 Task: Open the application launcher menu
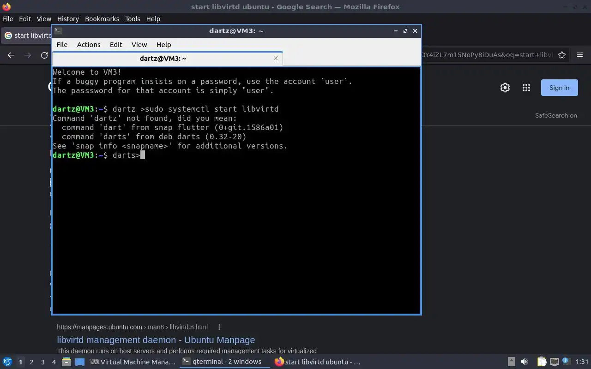(7, 362)
